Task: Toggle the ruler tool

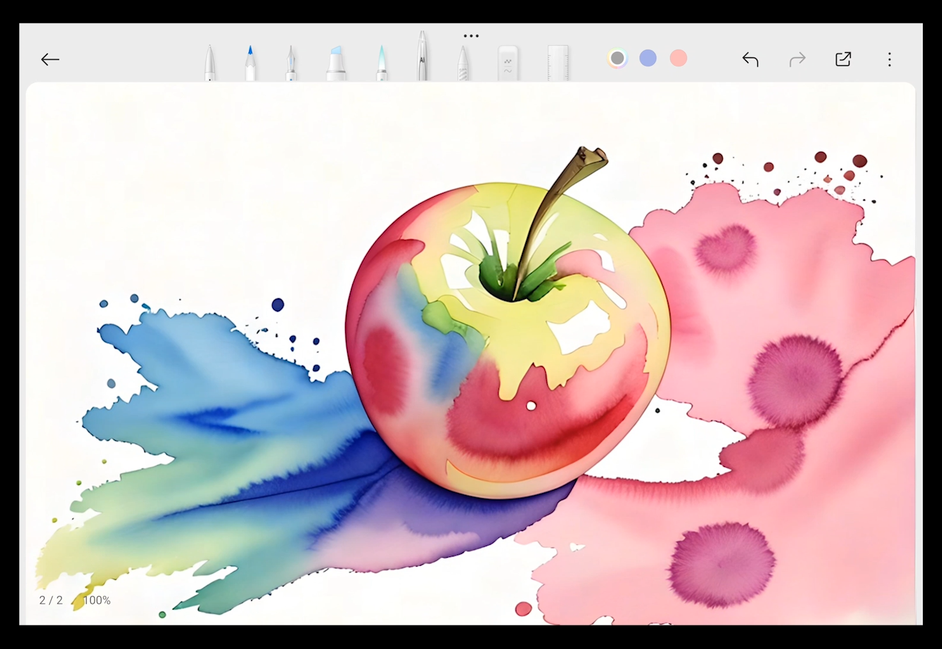Action: click(x=558, y=63)
